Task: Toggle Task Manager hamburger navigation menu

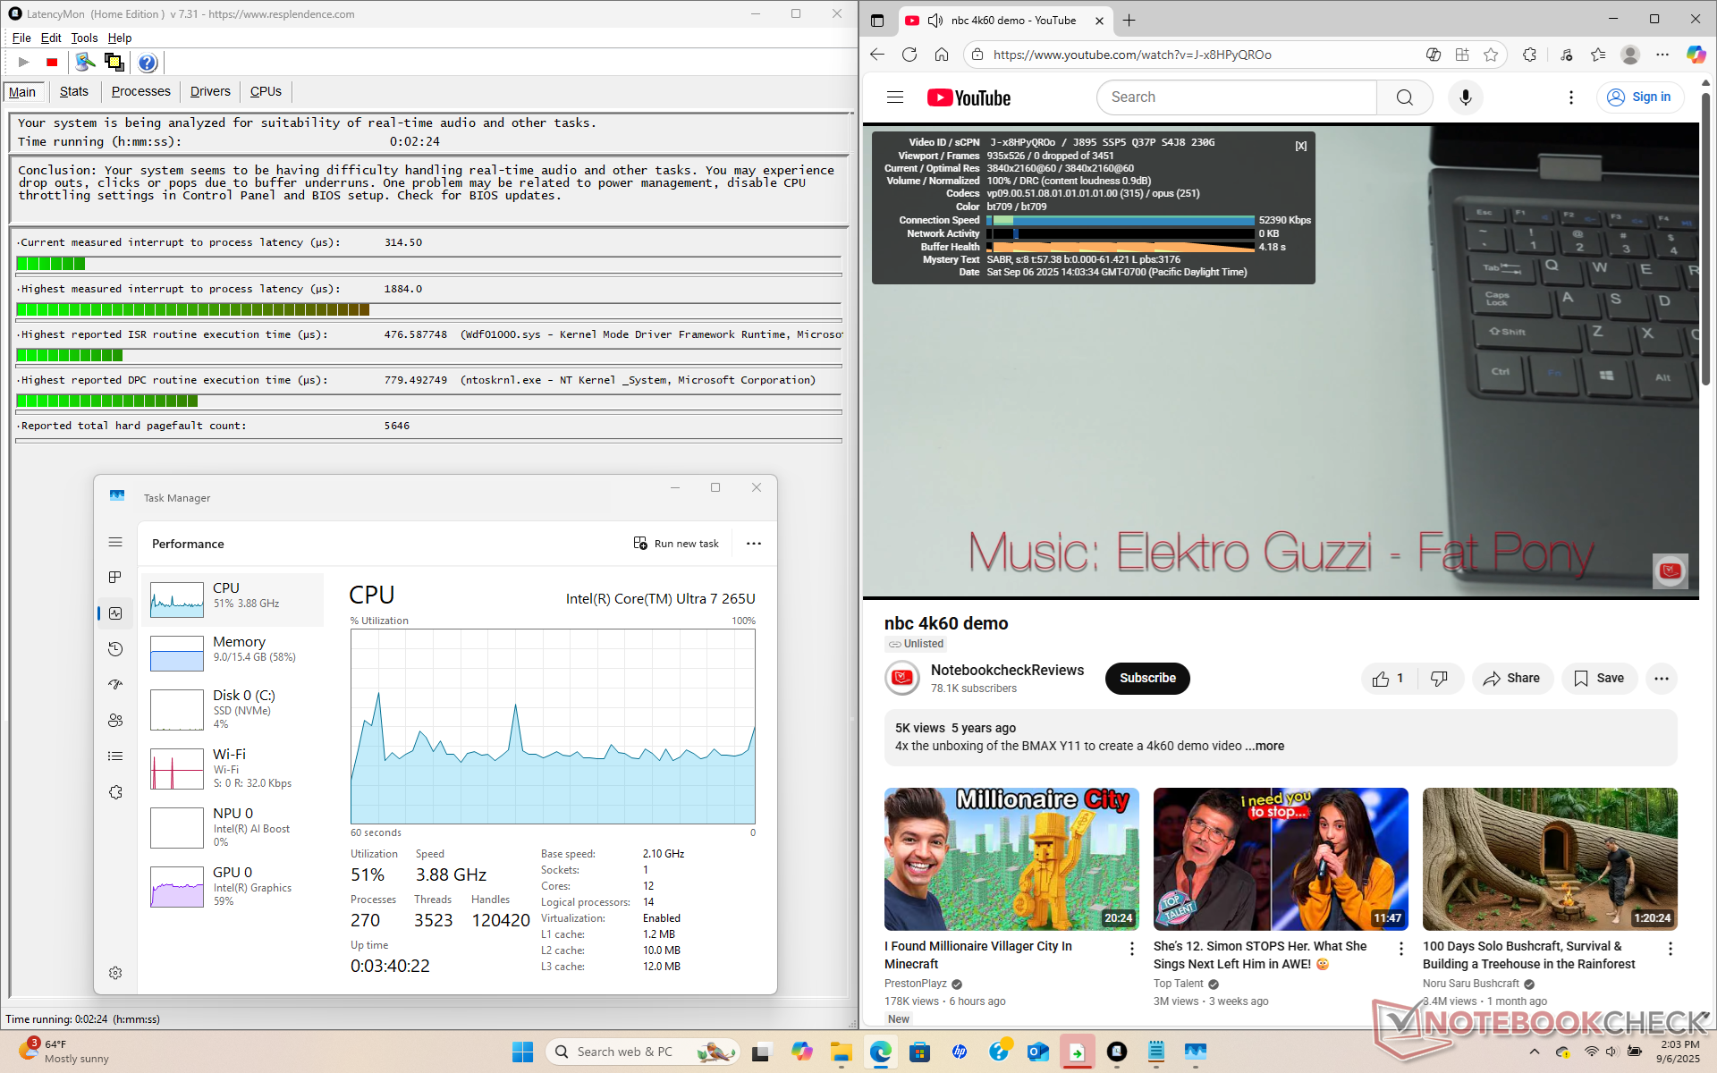Action: pos(115,542)
